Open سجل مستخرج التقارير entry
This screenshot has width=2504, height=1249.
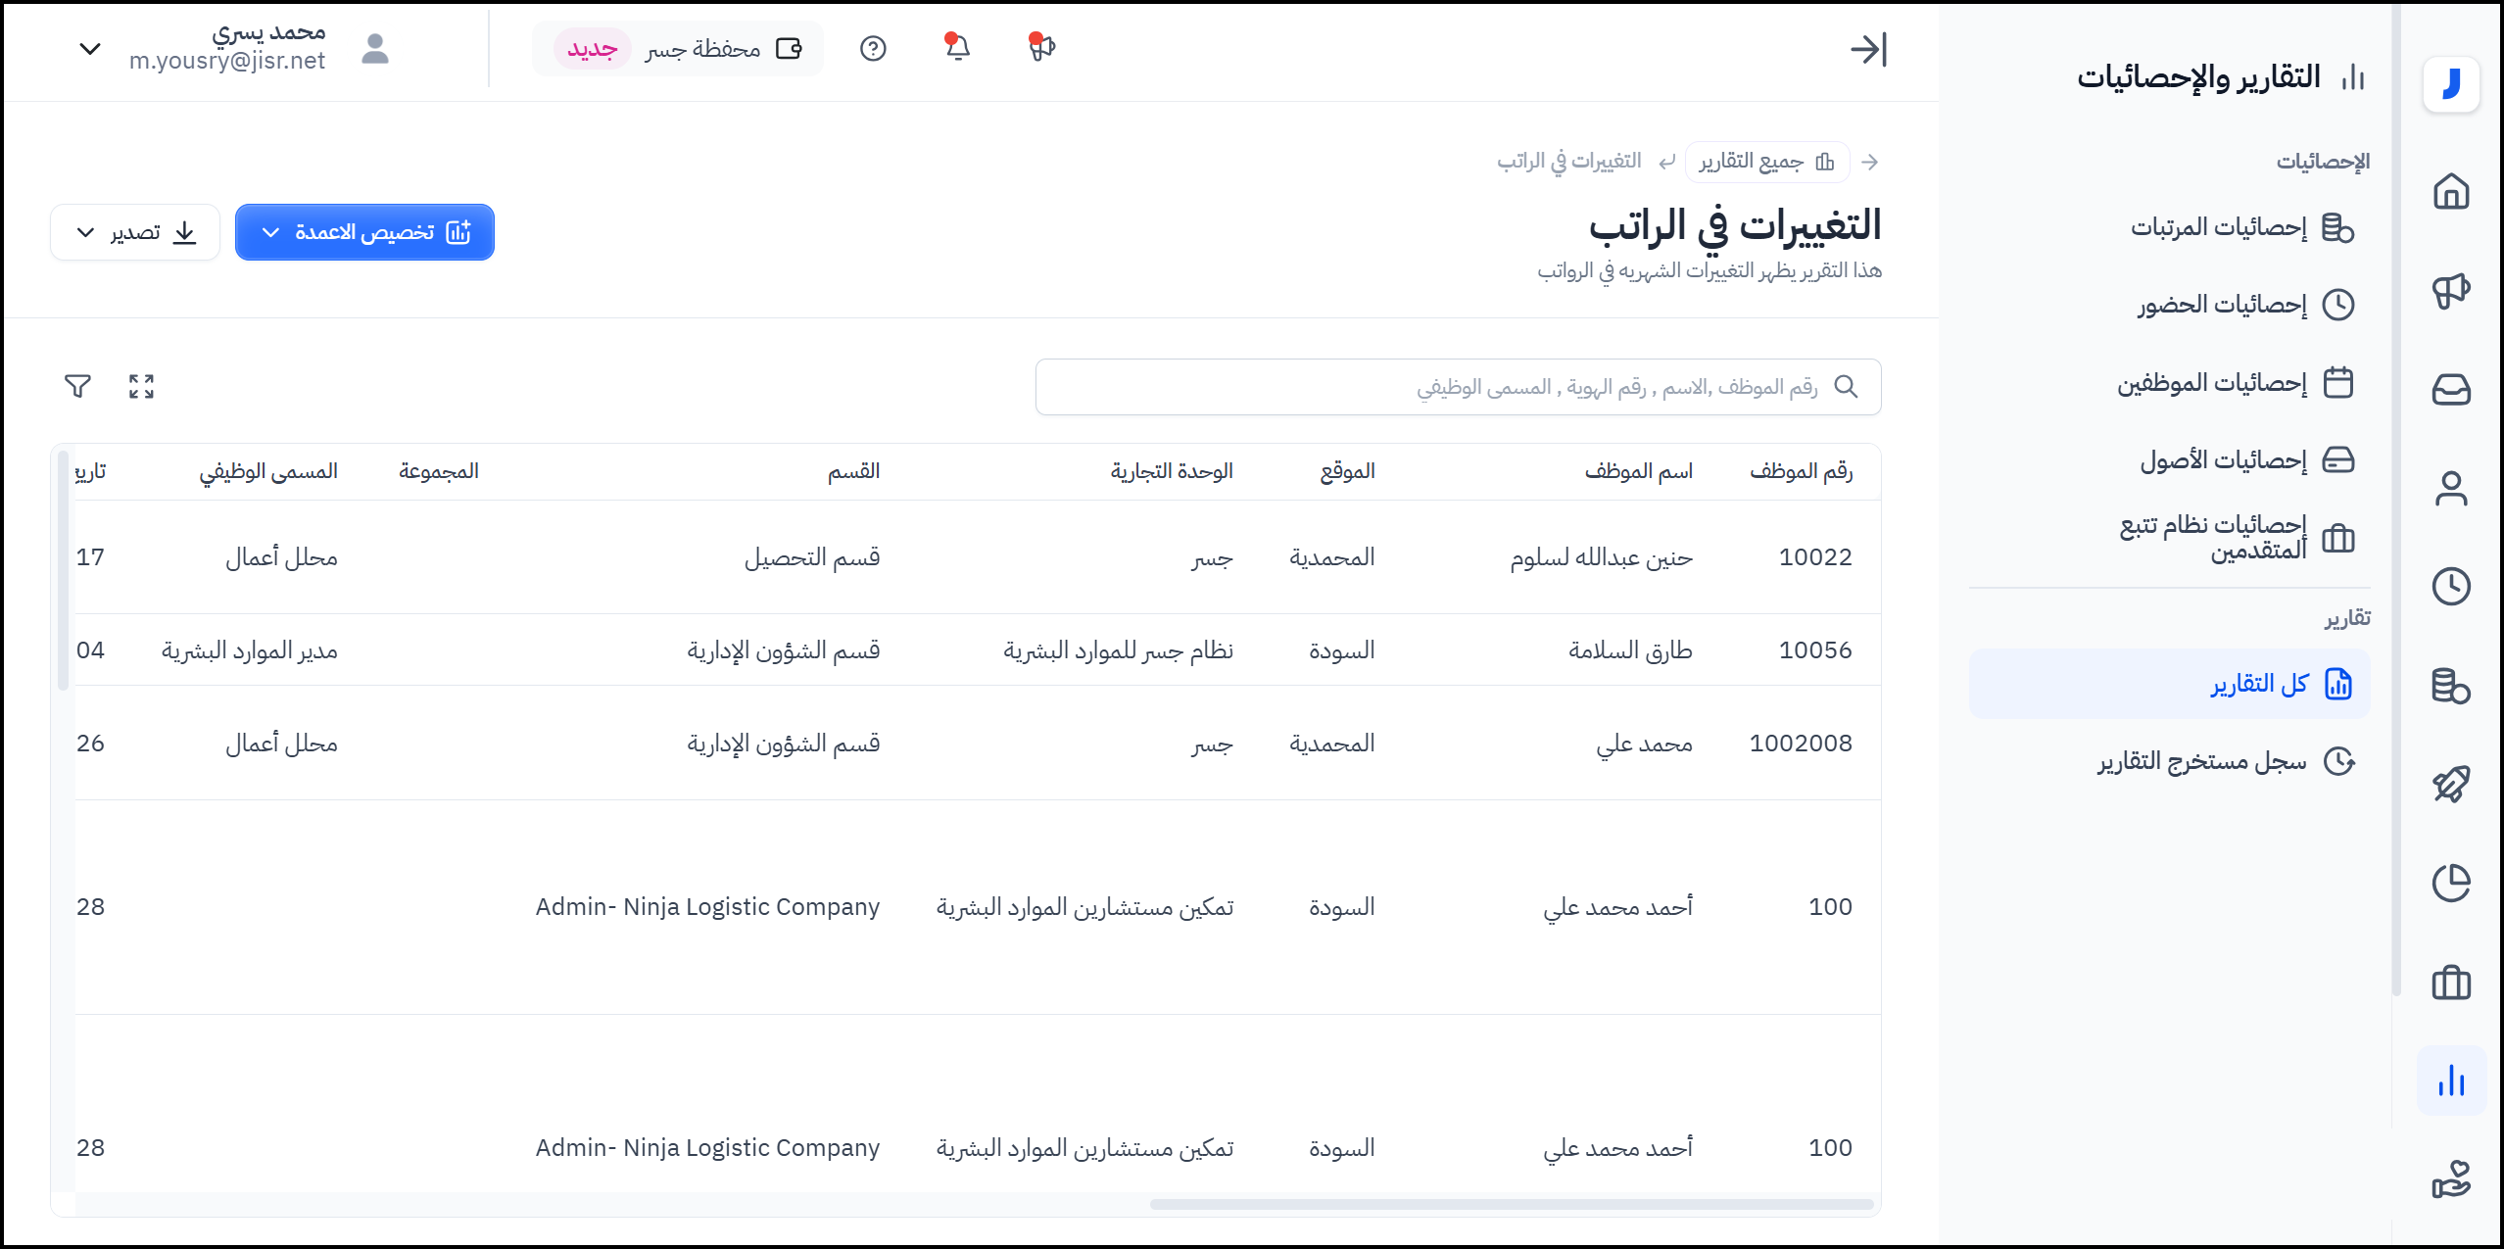[2202, 761]
